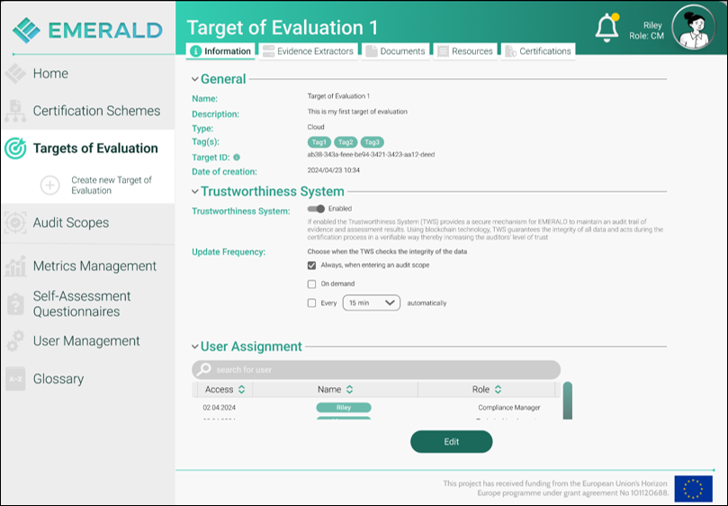The height and width of the screenshot is (506, 728).
Task: Click the 2024/04/23 10:34 creation date
Action: 333,170
